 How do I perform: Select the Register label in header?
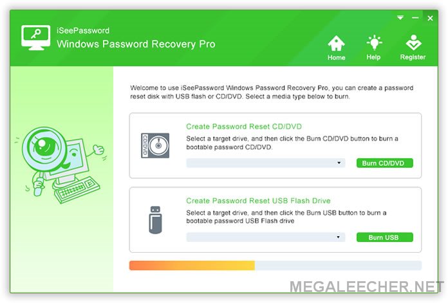(x=413, y=57)
